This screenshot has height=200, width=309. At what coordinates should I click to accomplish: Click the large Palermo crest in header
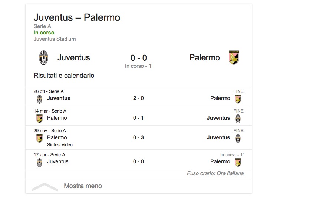(x=234, y=58)
